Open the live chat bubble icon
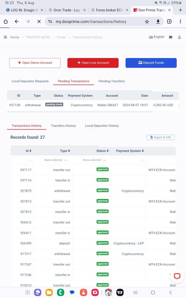Image resolution: width=186 pixels, height=298 pixels. click(x=177, y=276)
